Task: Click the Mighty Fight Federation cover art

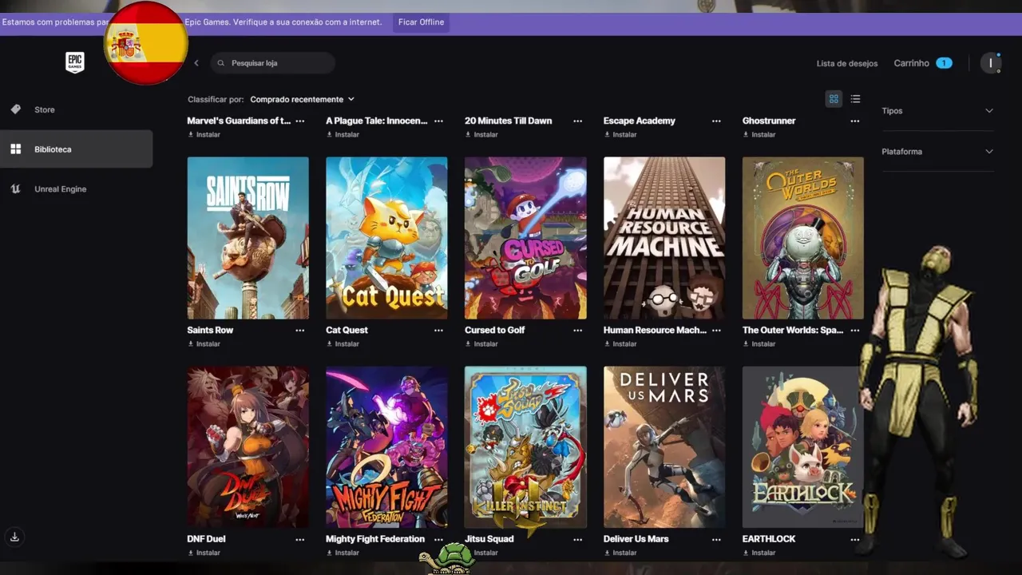Action: click(386, 447)
